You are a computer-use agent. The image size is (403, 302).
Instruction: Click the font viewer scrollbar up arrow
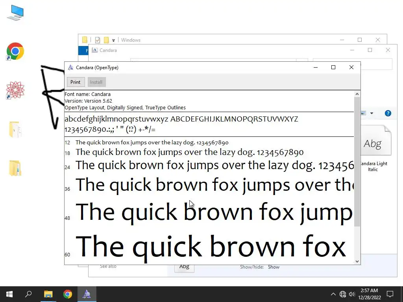click(357, 94)
